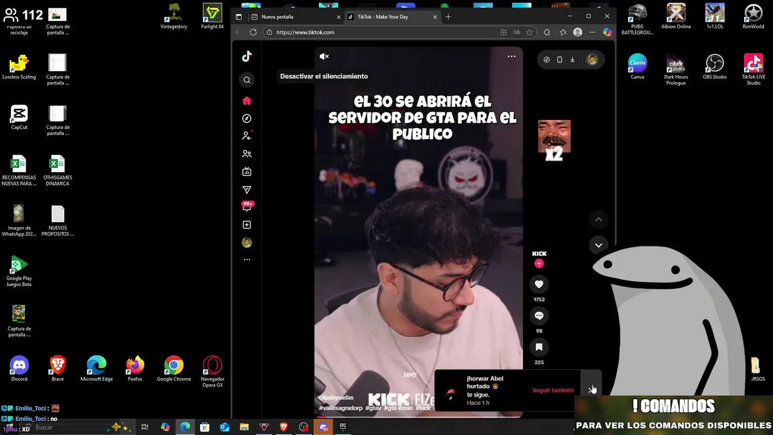Open the KICK creator profile avatar
Image resolution: width=773 pixels, height=435 pixels.
(x=539, y=254)
